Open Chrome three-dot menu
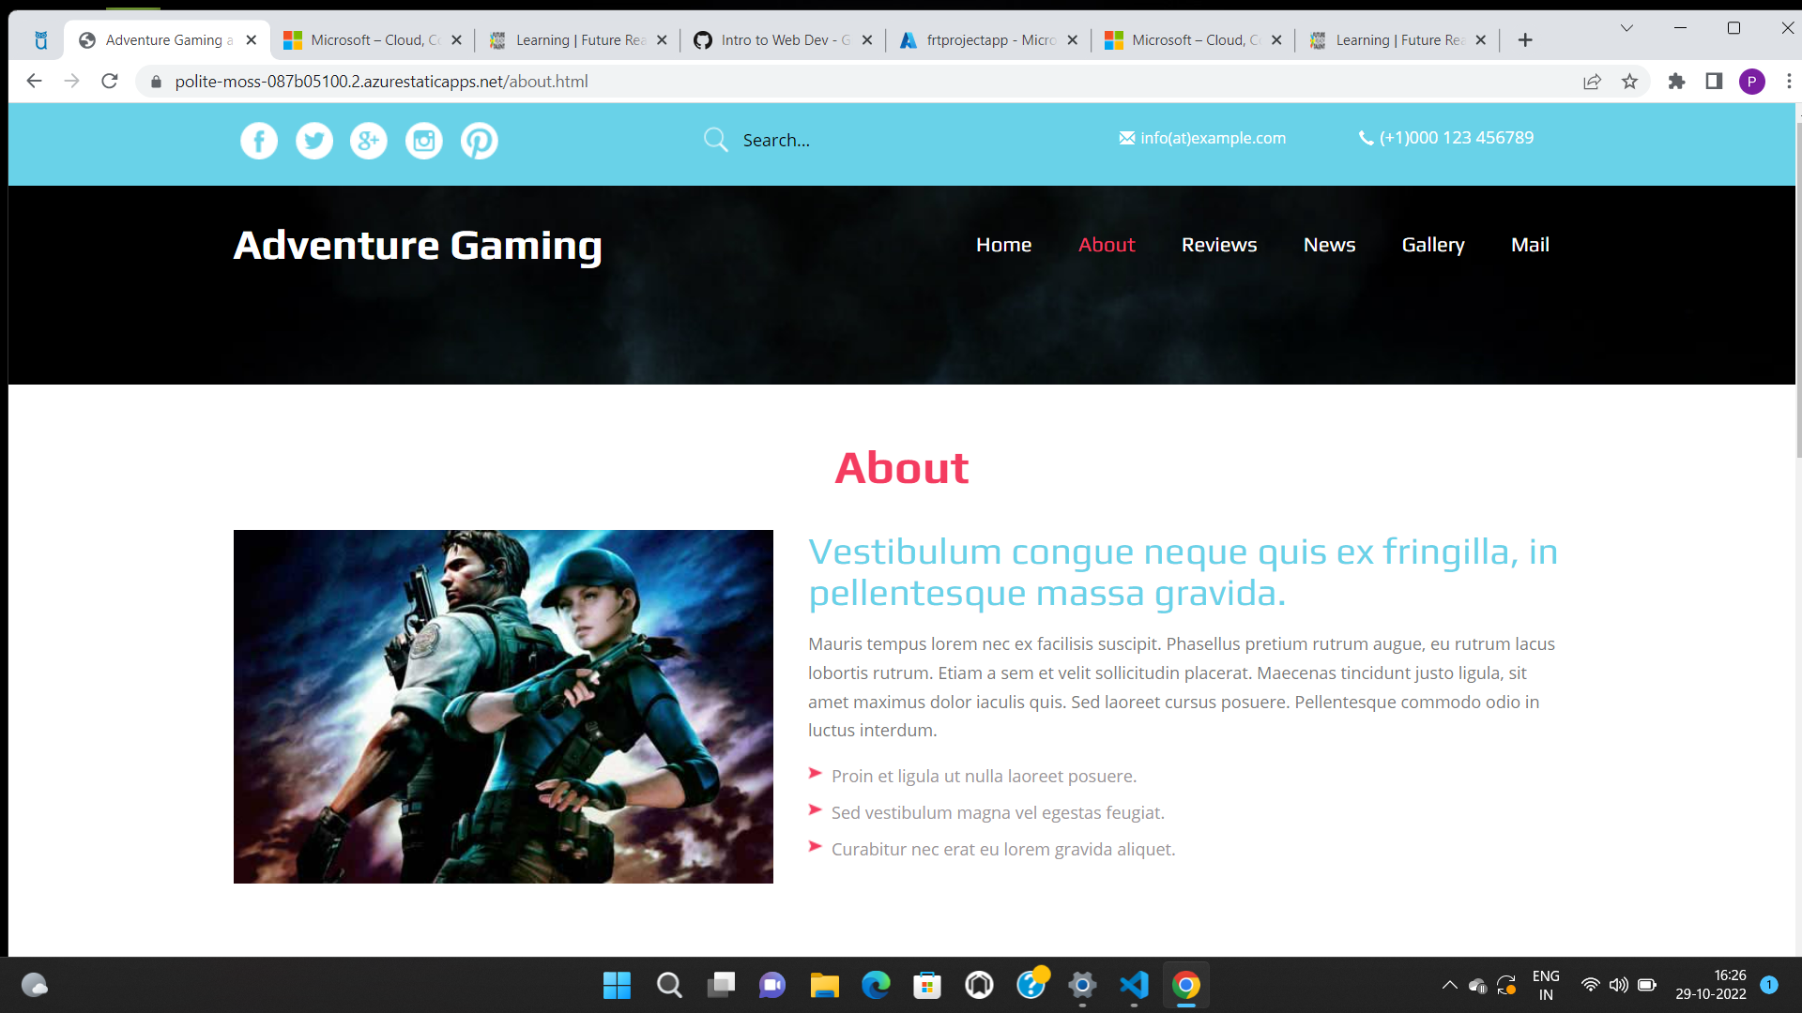Screen dimensions: 1802x1013 click(1789, 82)
